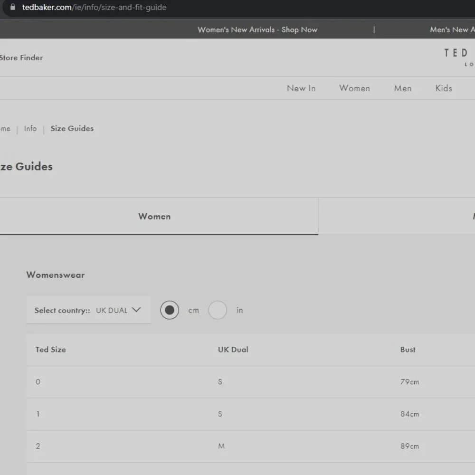This screenshot has height=475, width=475.
Task: Open the Select country dropdown
Action: [88, 310]
